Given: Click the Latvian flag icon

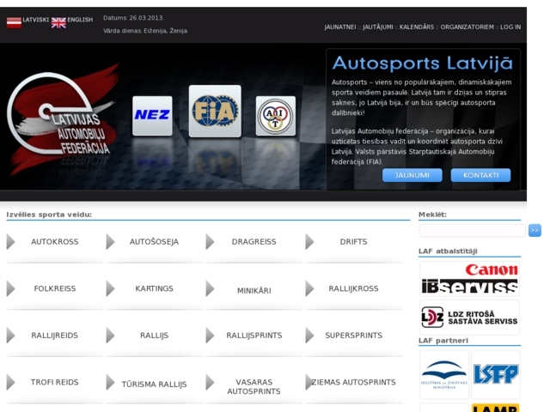Looking at the screenshot, I should tap(14, 22).
